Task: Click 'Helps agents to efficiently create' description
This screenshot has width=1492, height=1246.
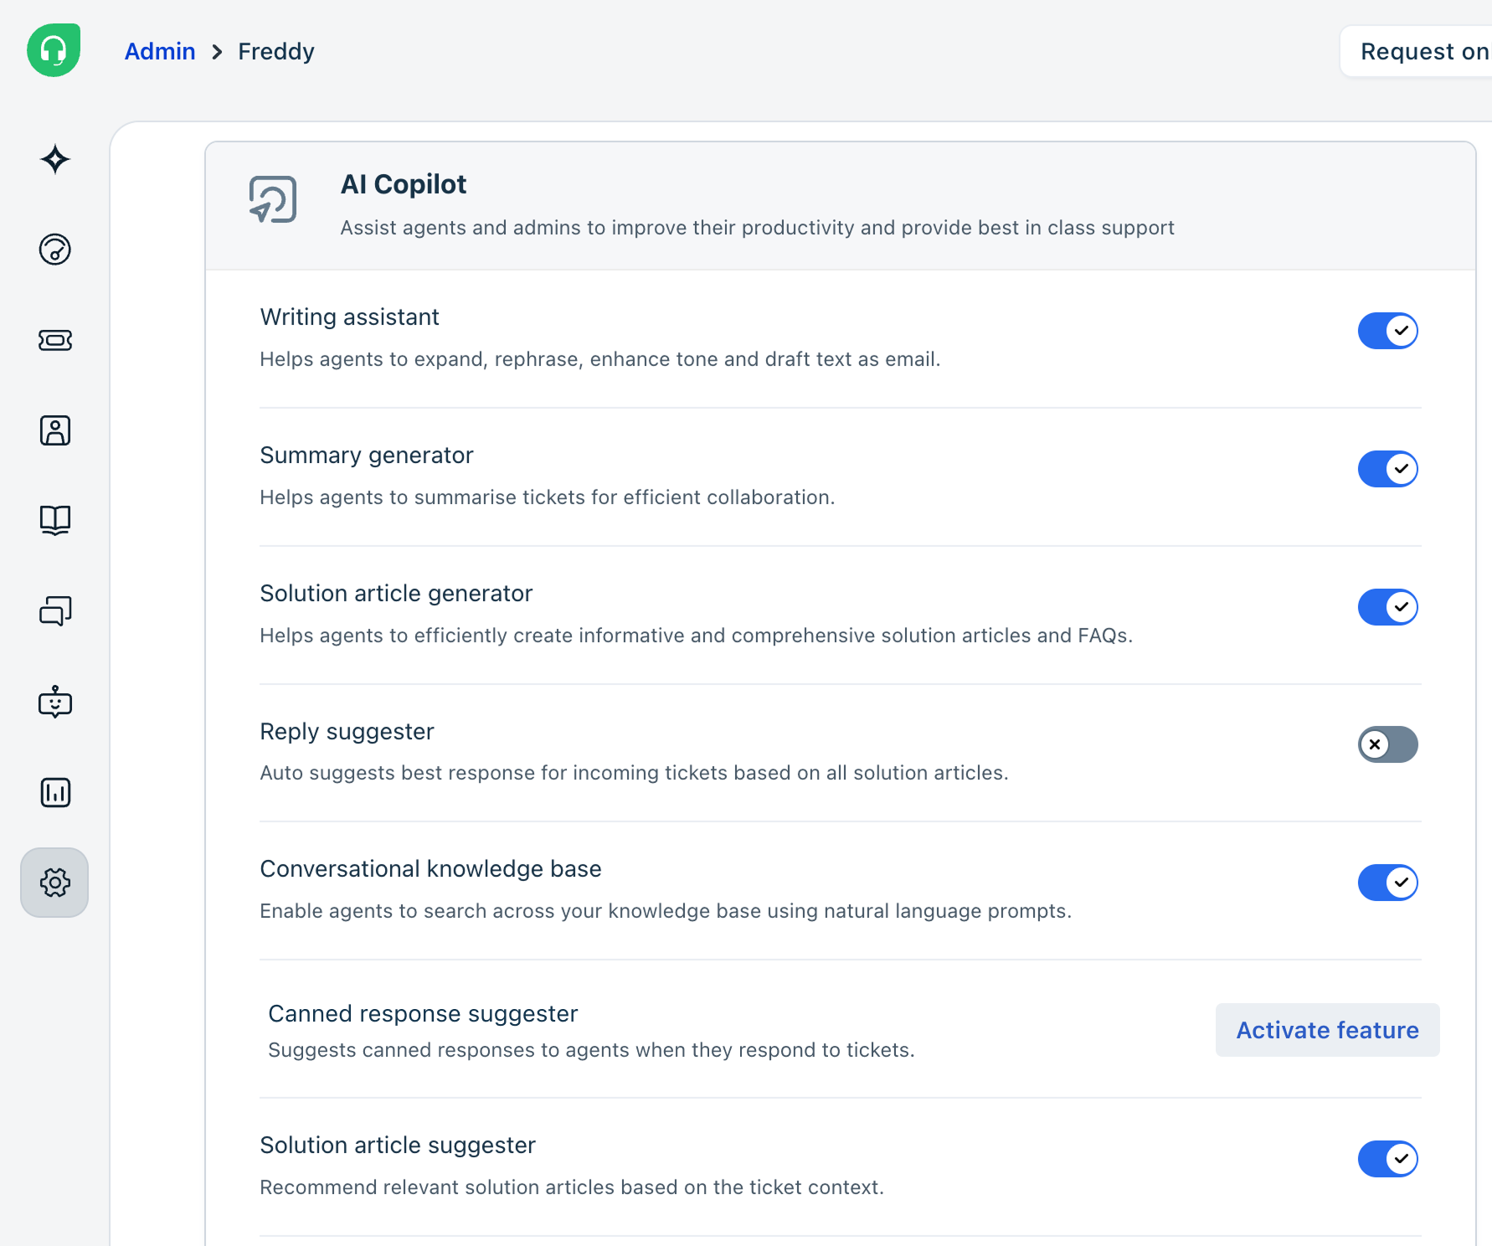Action: tap(696, 636)
